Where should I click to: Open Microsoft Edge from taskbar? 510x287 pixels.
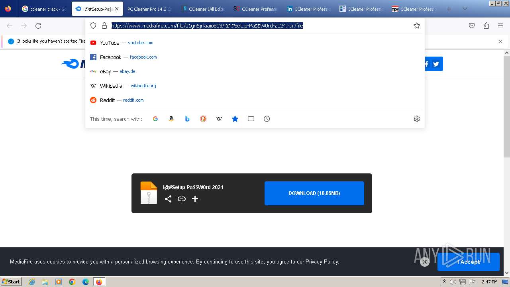click(x=86, y=282)
